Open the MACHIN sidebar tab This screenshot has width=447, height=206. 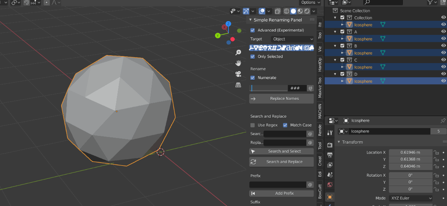click(320, 111)
